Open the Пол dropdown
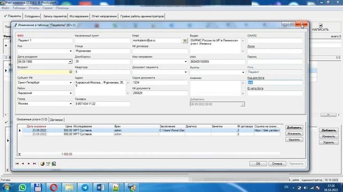 (x=70, y=51)
